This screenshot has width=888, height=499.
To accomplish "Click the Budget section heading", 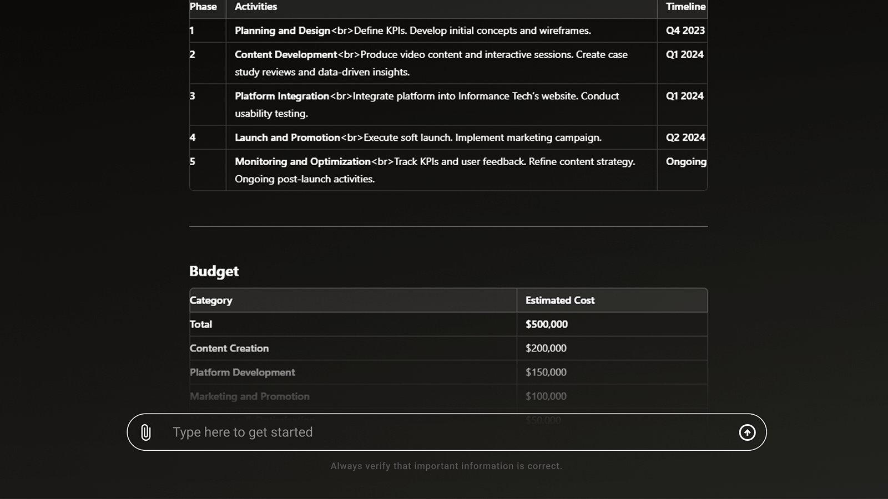I will point(214,271).
